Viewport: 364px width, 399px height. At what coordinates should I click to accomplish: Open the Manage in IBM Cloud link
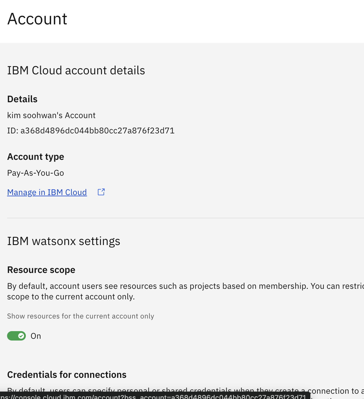point(47,192)
